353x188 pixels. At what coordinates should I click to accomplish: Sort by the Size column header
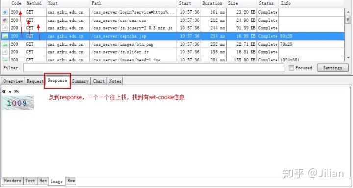[233, 3]
